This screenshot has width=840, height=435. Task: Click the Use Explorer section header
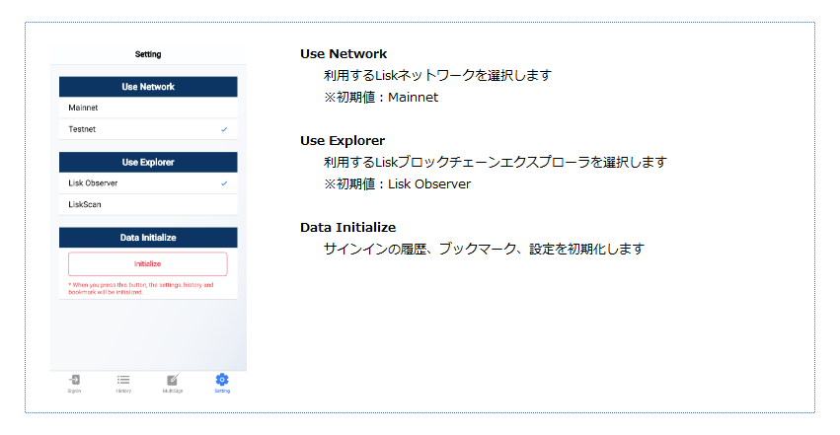(x=148, y=162)
